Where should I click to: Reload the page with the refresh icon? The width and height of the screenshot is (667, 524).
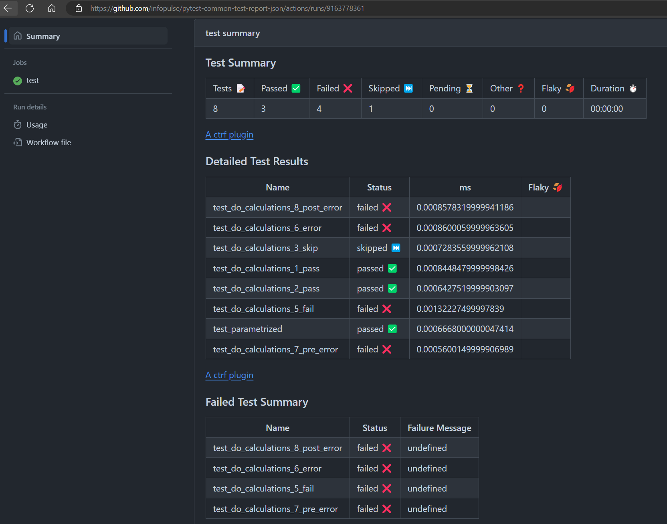pos(30,8)
